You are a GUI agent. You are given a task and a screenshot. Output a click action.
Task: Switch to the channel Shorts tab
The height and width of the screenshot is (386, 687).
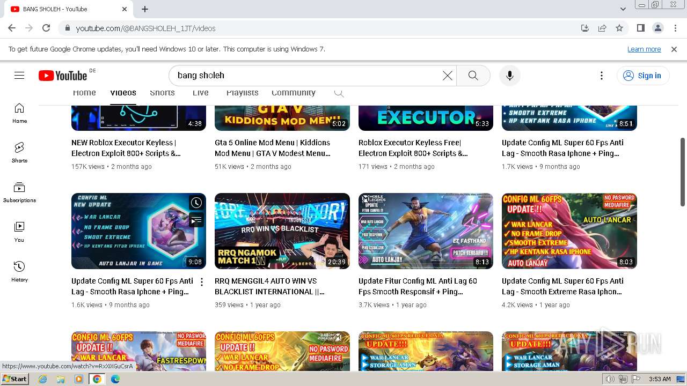tap(162, 93)
